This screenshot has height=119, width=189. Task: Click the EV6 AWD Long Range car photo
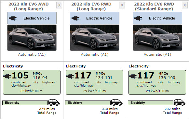point(32,38)
